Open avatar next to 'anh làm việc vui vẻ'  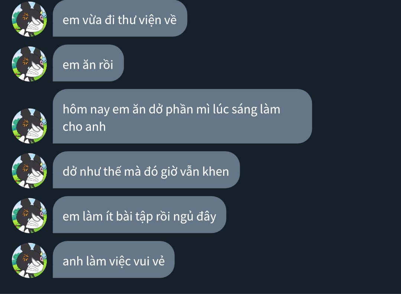[x=29, y=260]
